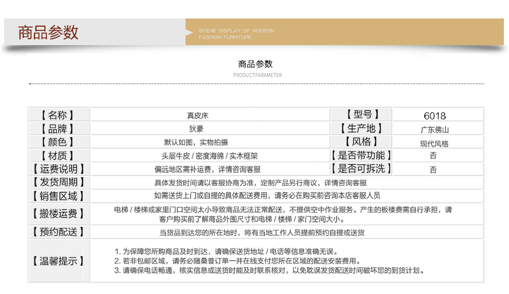This screenshot has height=294, width=509.
Task: Click the 当货品到达您的所在地时 text
Action: click(x=262, y=232)
